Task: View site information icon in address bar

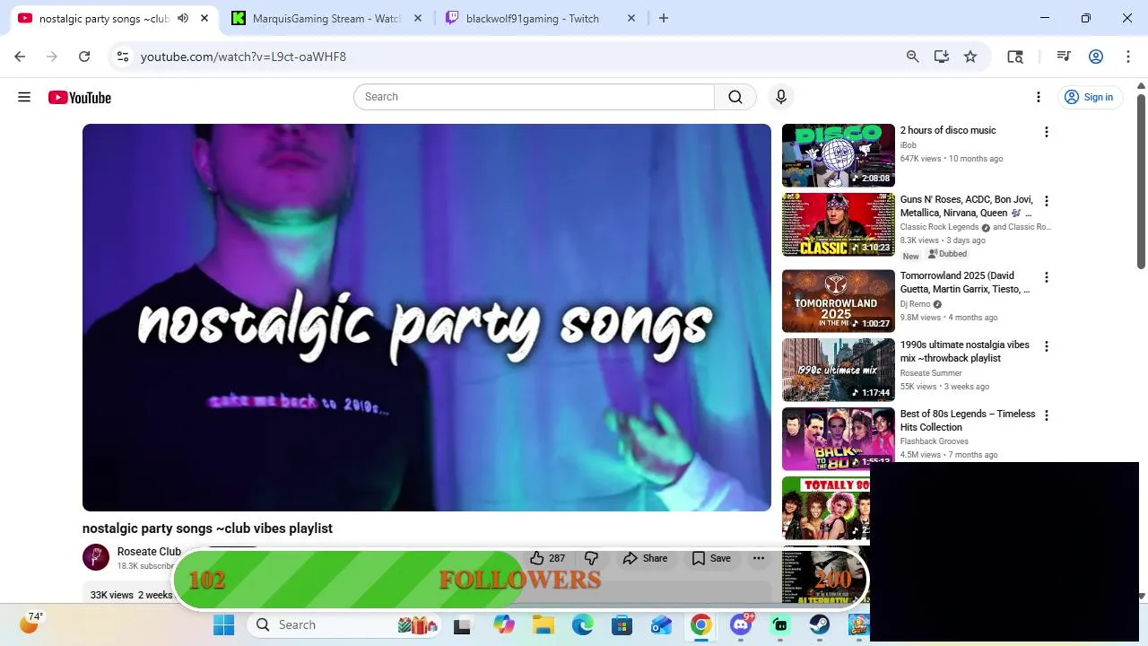Action: click(x=124, y=57)
